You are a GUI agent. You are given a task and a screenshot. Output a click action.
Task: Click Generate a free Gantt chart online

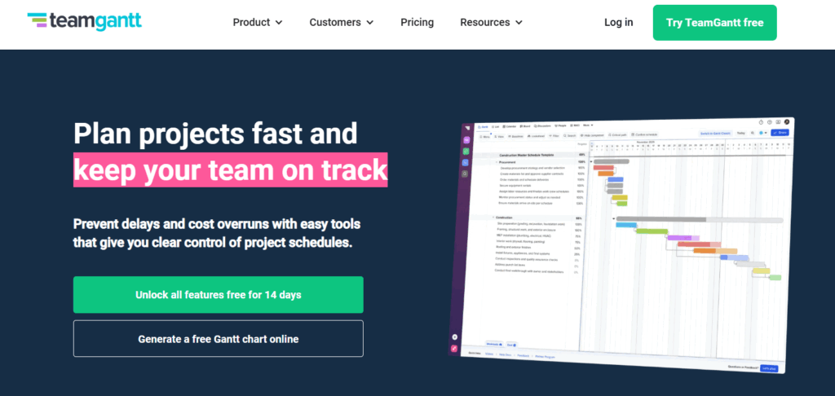click(218, 338)
